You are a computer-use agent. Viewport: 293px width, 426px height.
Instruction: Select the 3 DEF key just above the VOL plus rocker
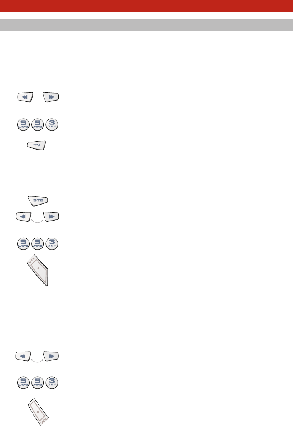coord(52,244)
